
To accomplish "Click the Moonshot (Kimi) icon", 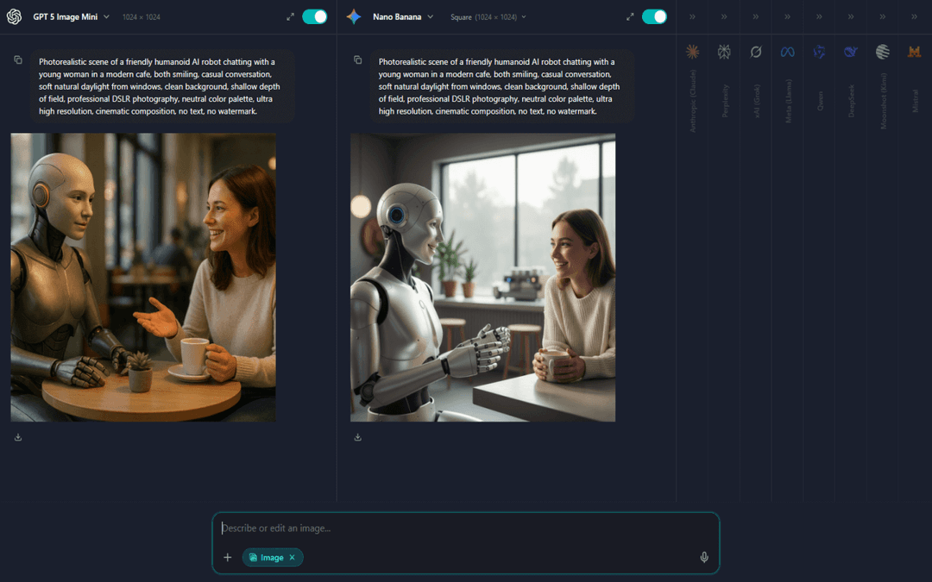I will 882,52.
